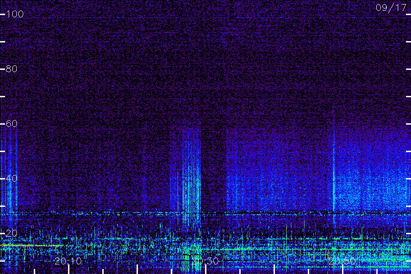This screenshot has height=274, width=411.
Task: Click the 40 frequency axis label
Action: pyautogui.click(x=11, y=178)
